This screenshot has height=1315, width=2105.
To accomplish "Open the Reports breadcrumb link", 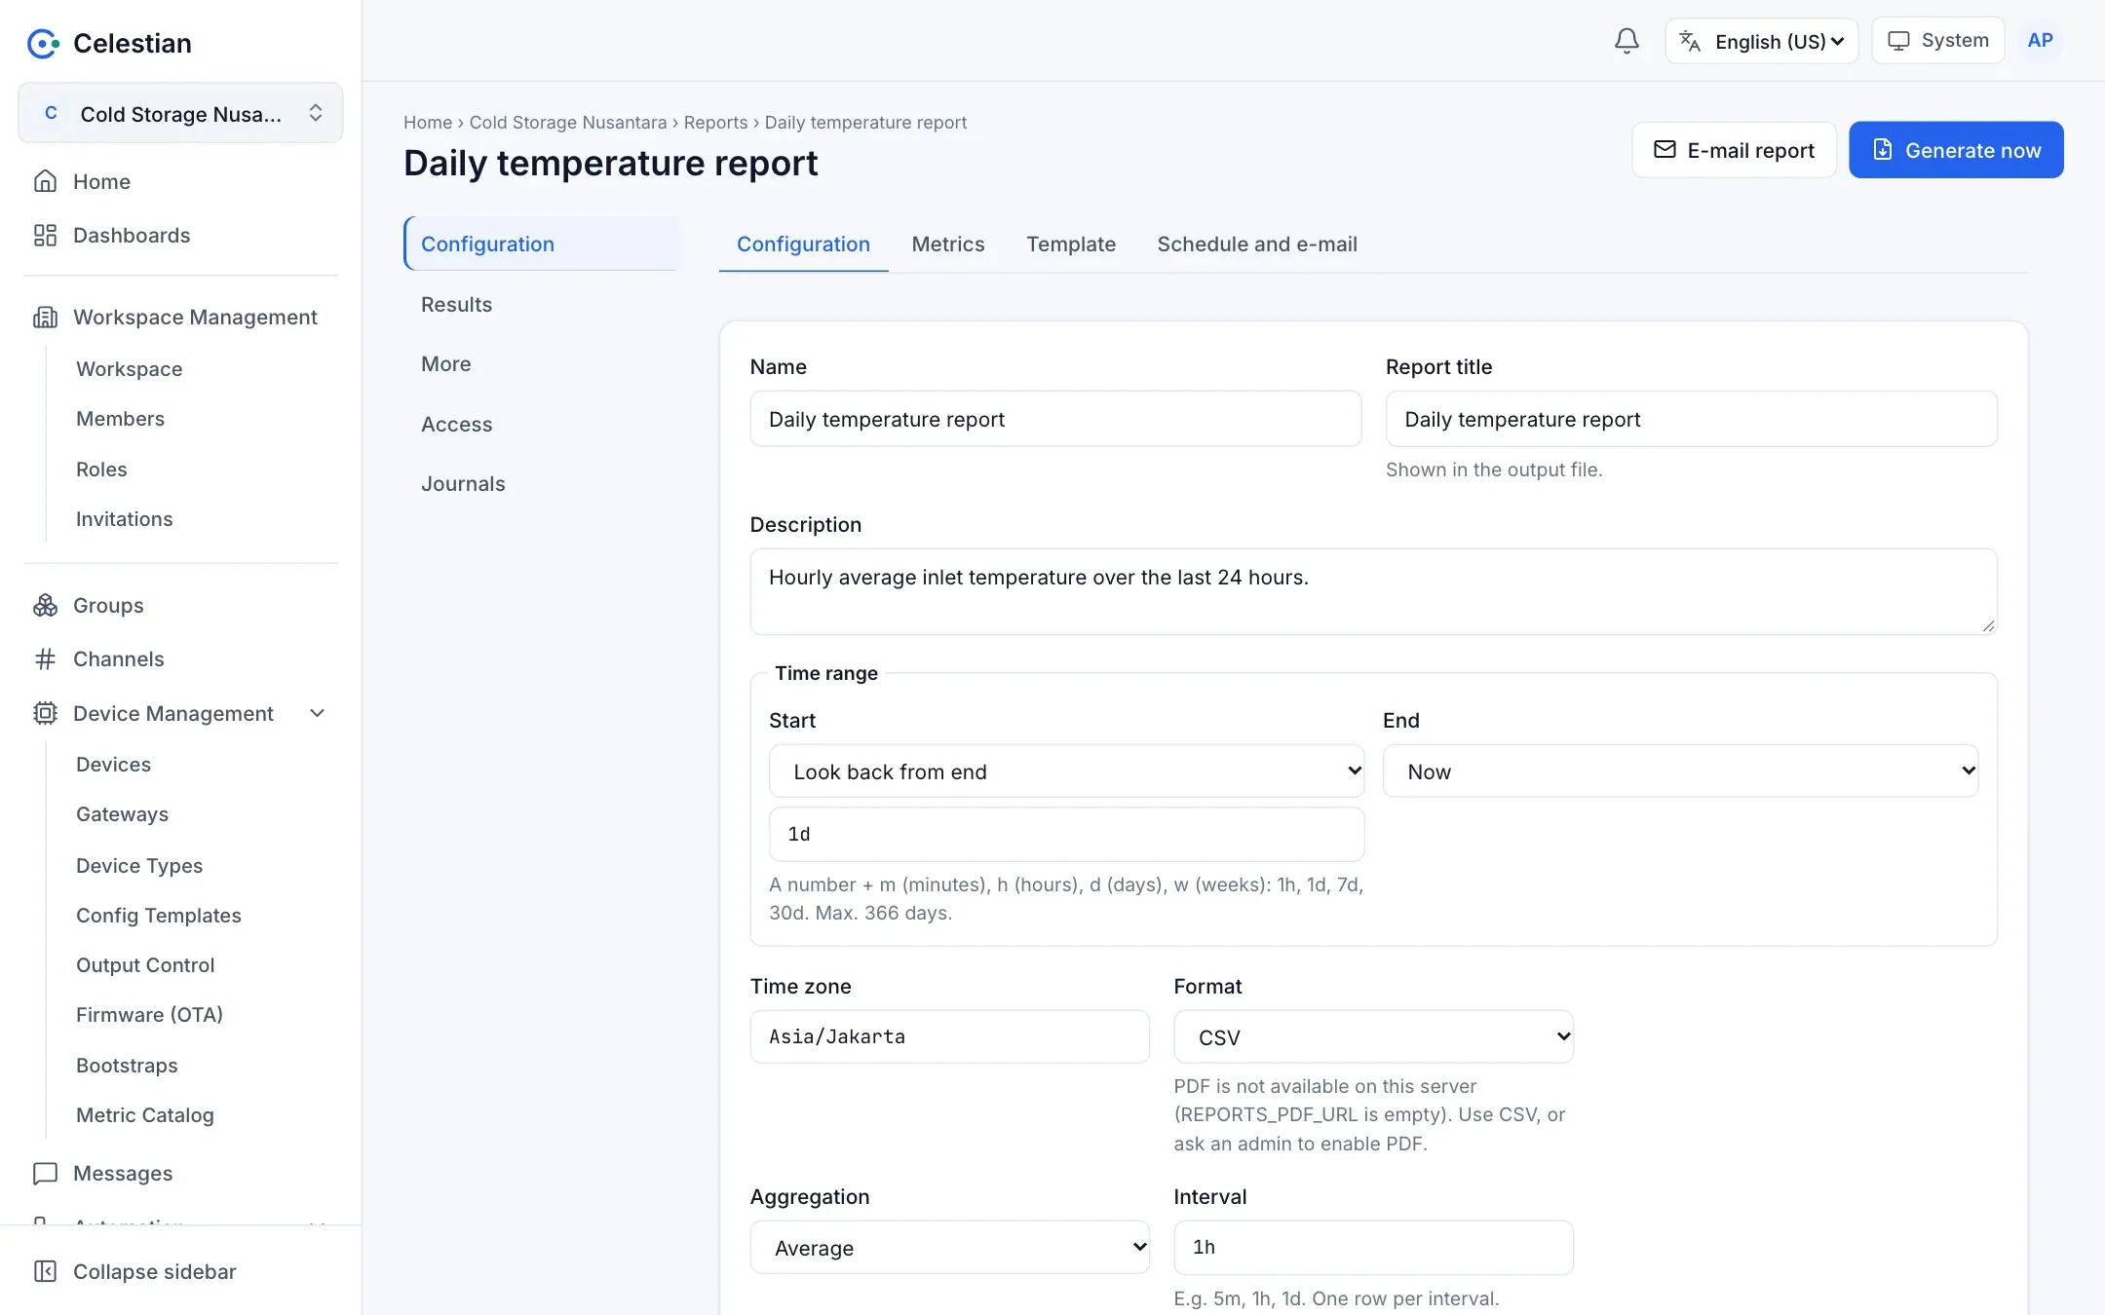I will tap(715, 123).
